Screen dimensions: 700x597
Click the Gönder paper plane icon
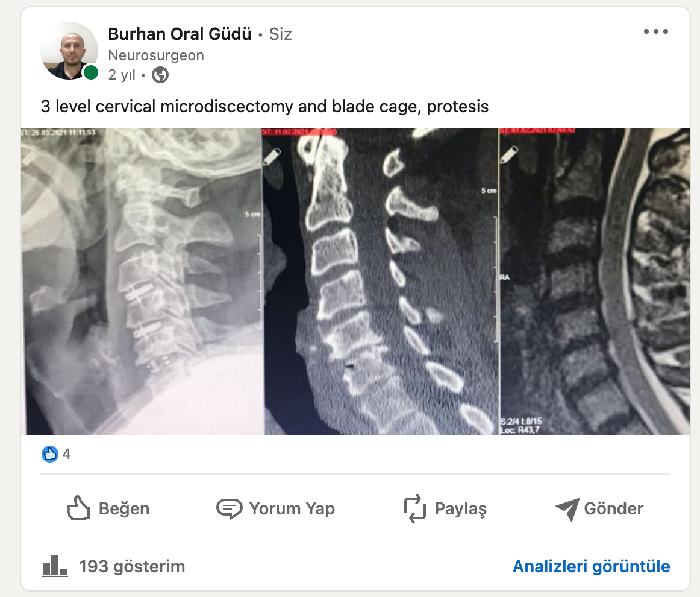pos(567,509)
